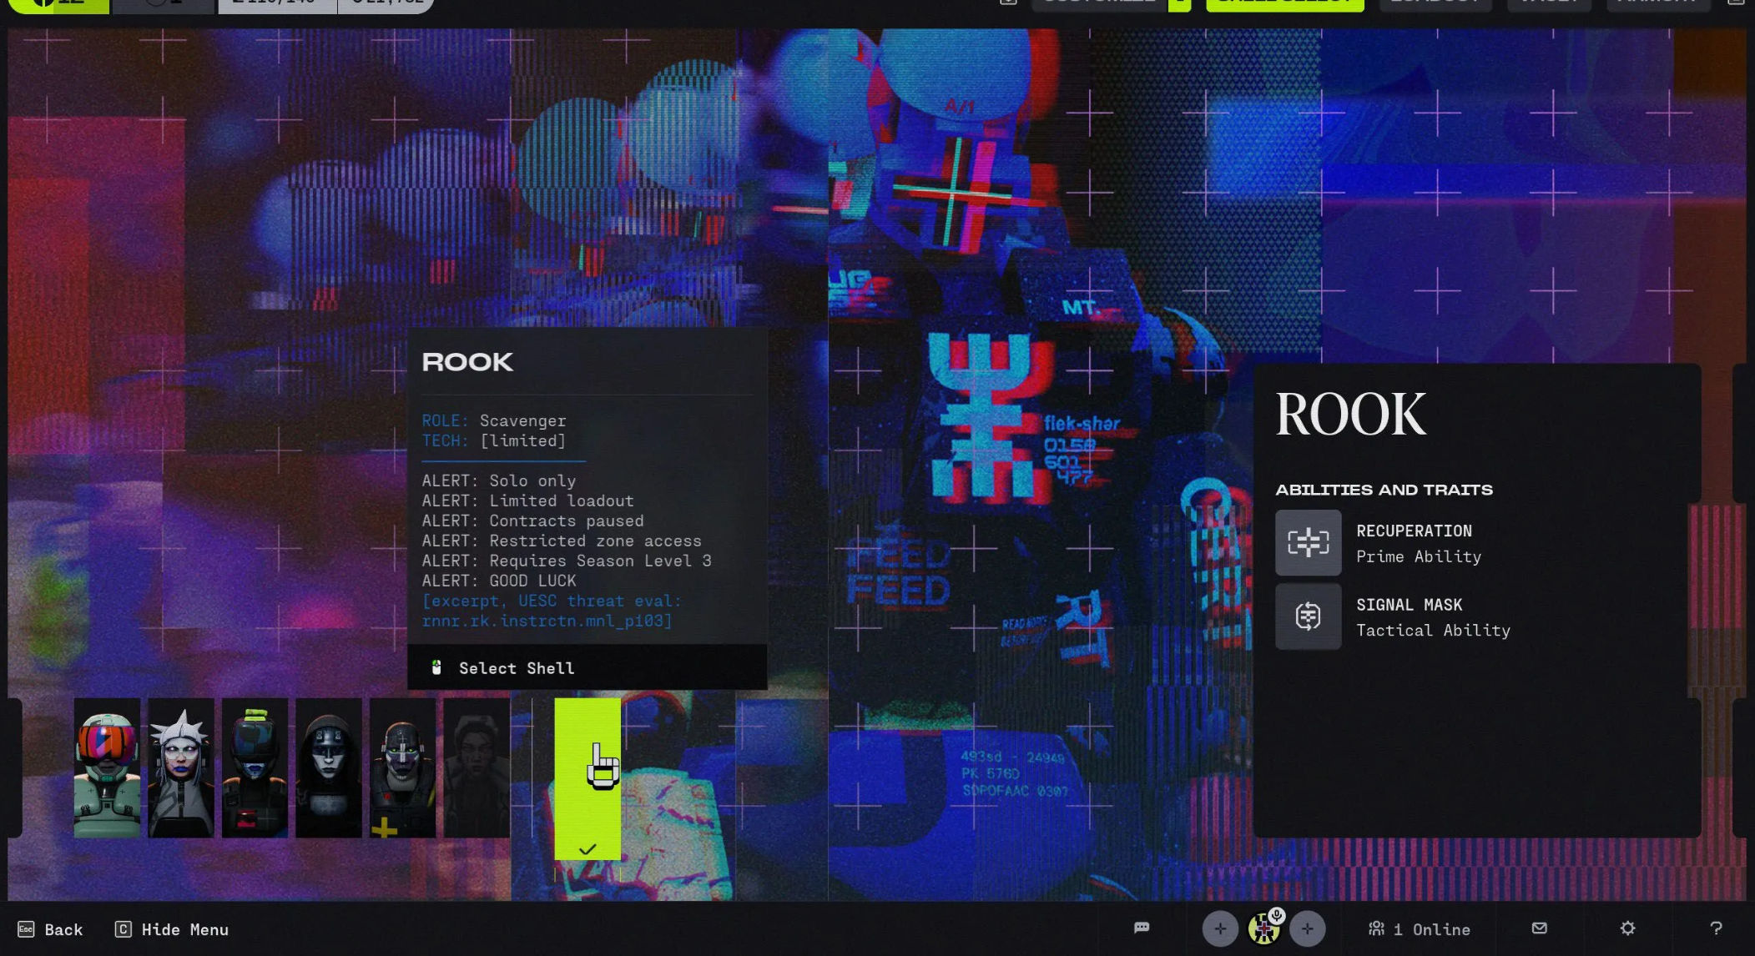The height and width of the screenshot is (956, 1755).
Task: Select the hooded dark shell portrait
Action: pyautogui.click(x=329, y=768)
